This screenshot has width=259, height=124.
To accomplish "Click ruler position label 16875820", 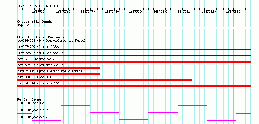I will click(x=209, y=12).
